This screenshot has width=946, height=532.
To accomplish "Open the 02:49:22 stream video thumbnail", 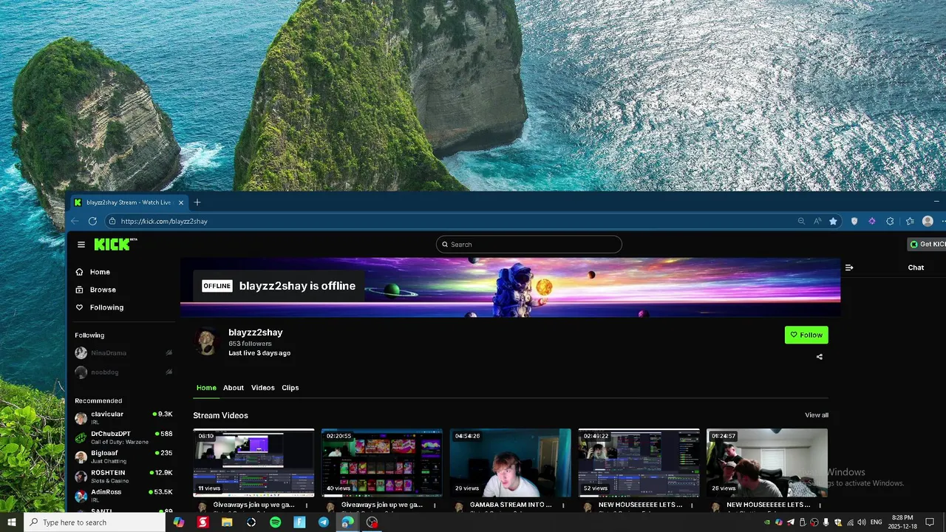I will pyautogui.click(x=639, y=463).
